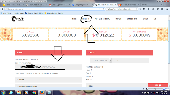This screenshot has height=95, width=170.
Task: Open address bar history dropdown arrow
Action: point(99,9)
